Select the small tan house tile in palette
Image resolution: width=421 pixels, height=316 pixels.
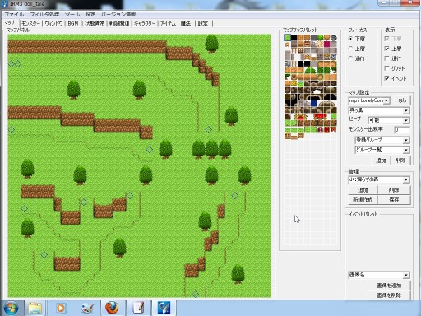[x=287, y=44]
